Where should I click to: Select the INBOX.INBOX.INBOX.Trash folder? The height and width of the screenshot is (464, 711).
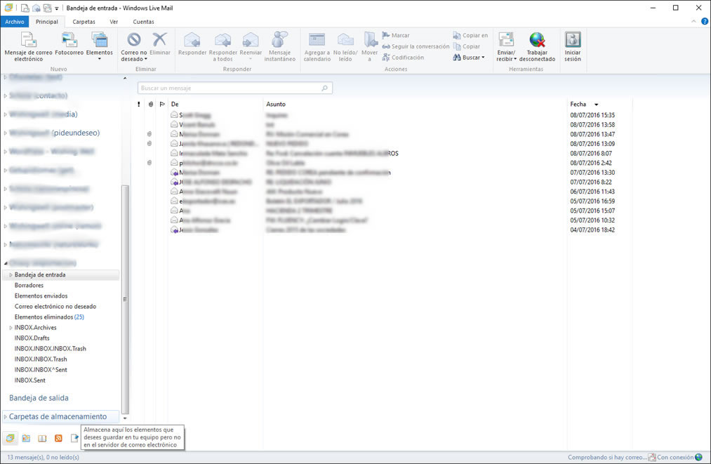point(50,349)
